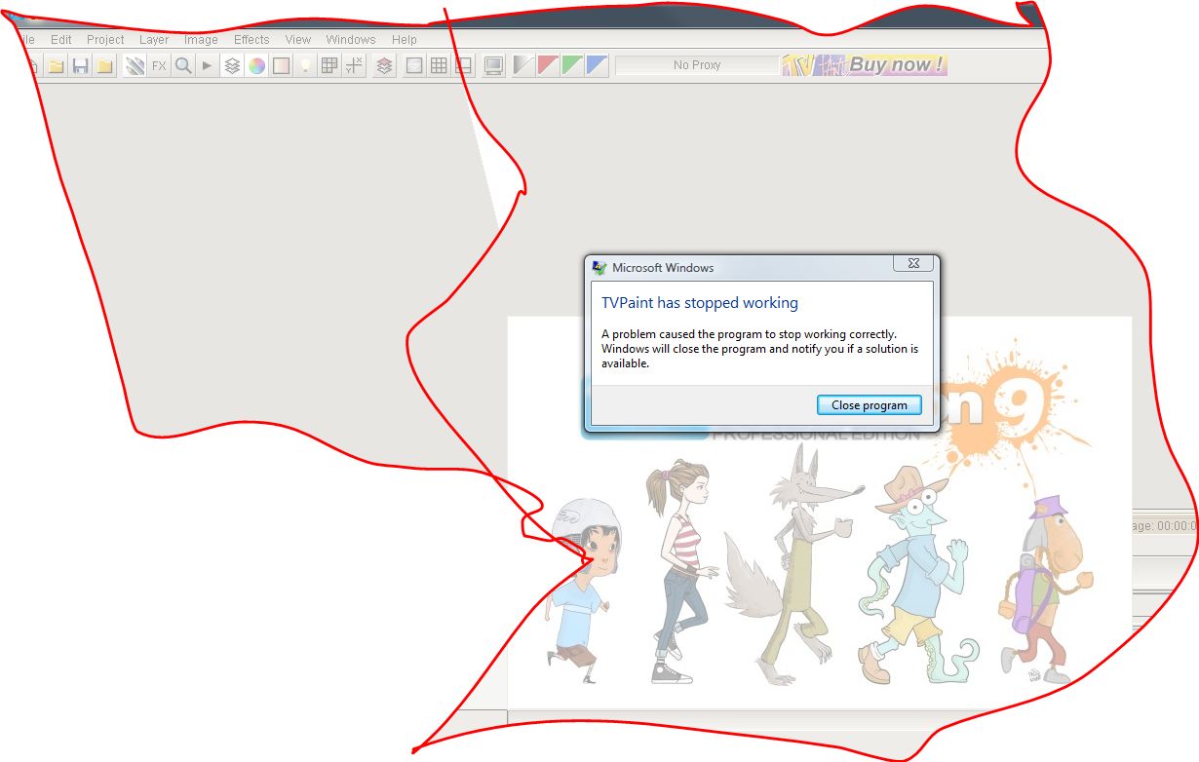Open the Layer menu
Viewport: 1199px width, 762px height.
click(x=154, y=40)
